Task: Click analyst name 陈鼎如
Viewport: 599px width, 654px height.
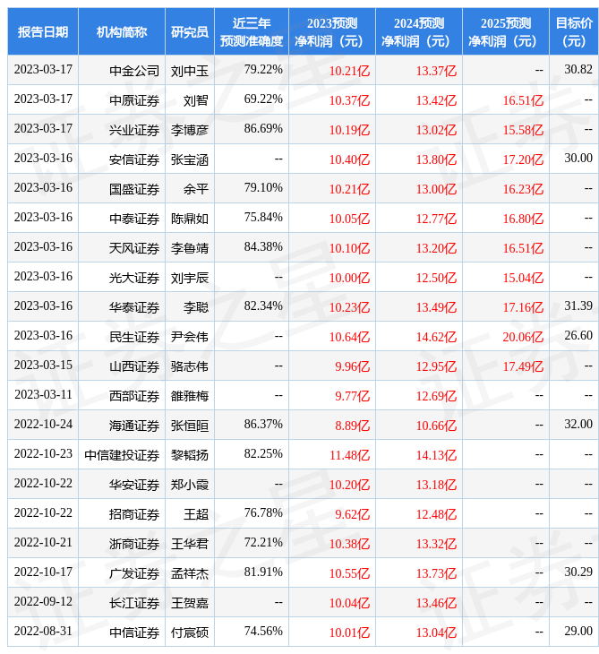Action: [190, 219]
